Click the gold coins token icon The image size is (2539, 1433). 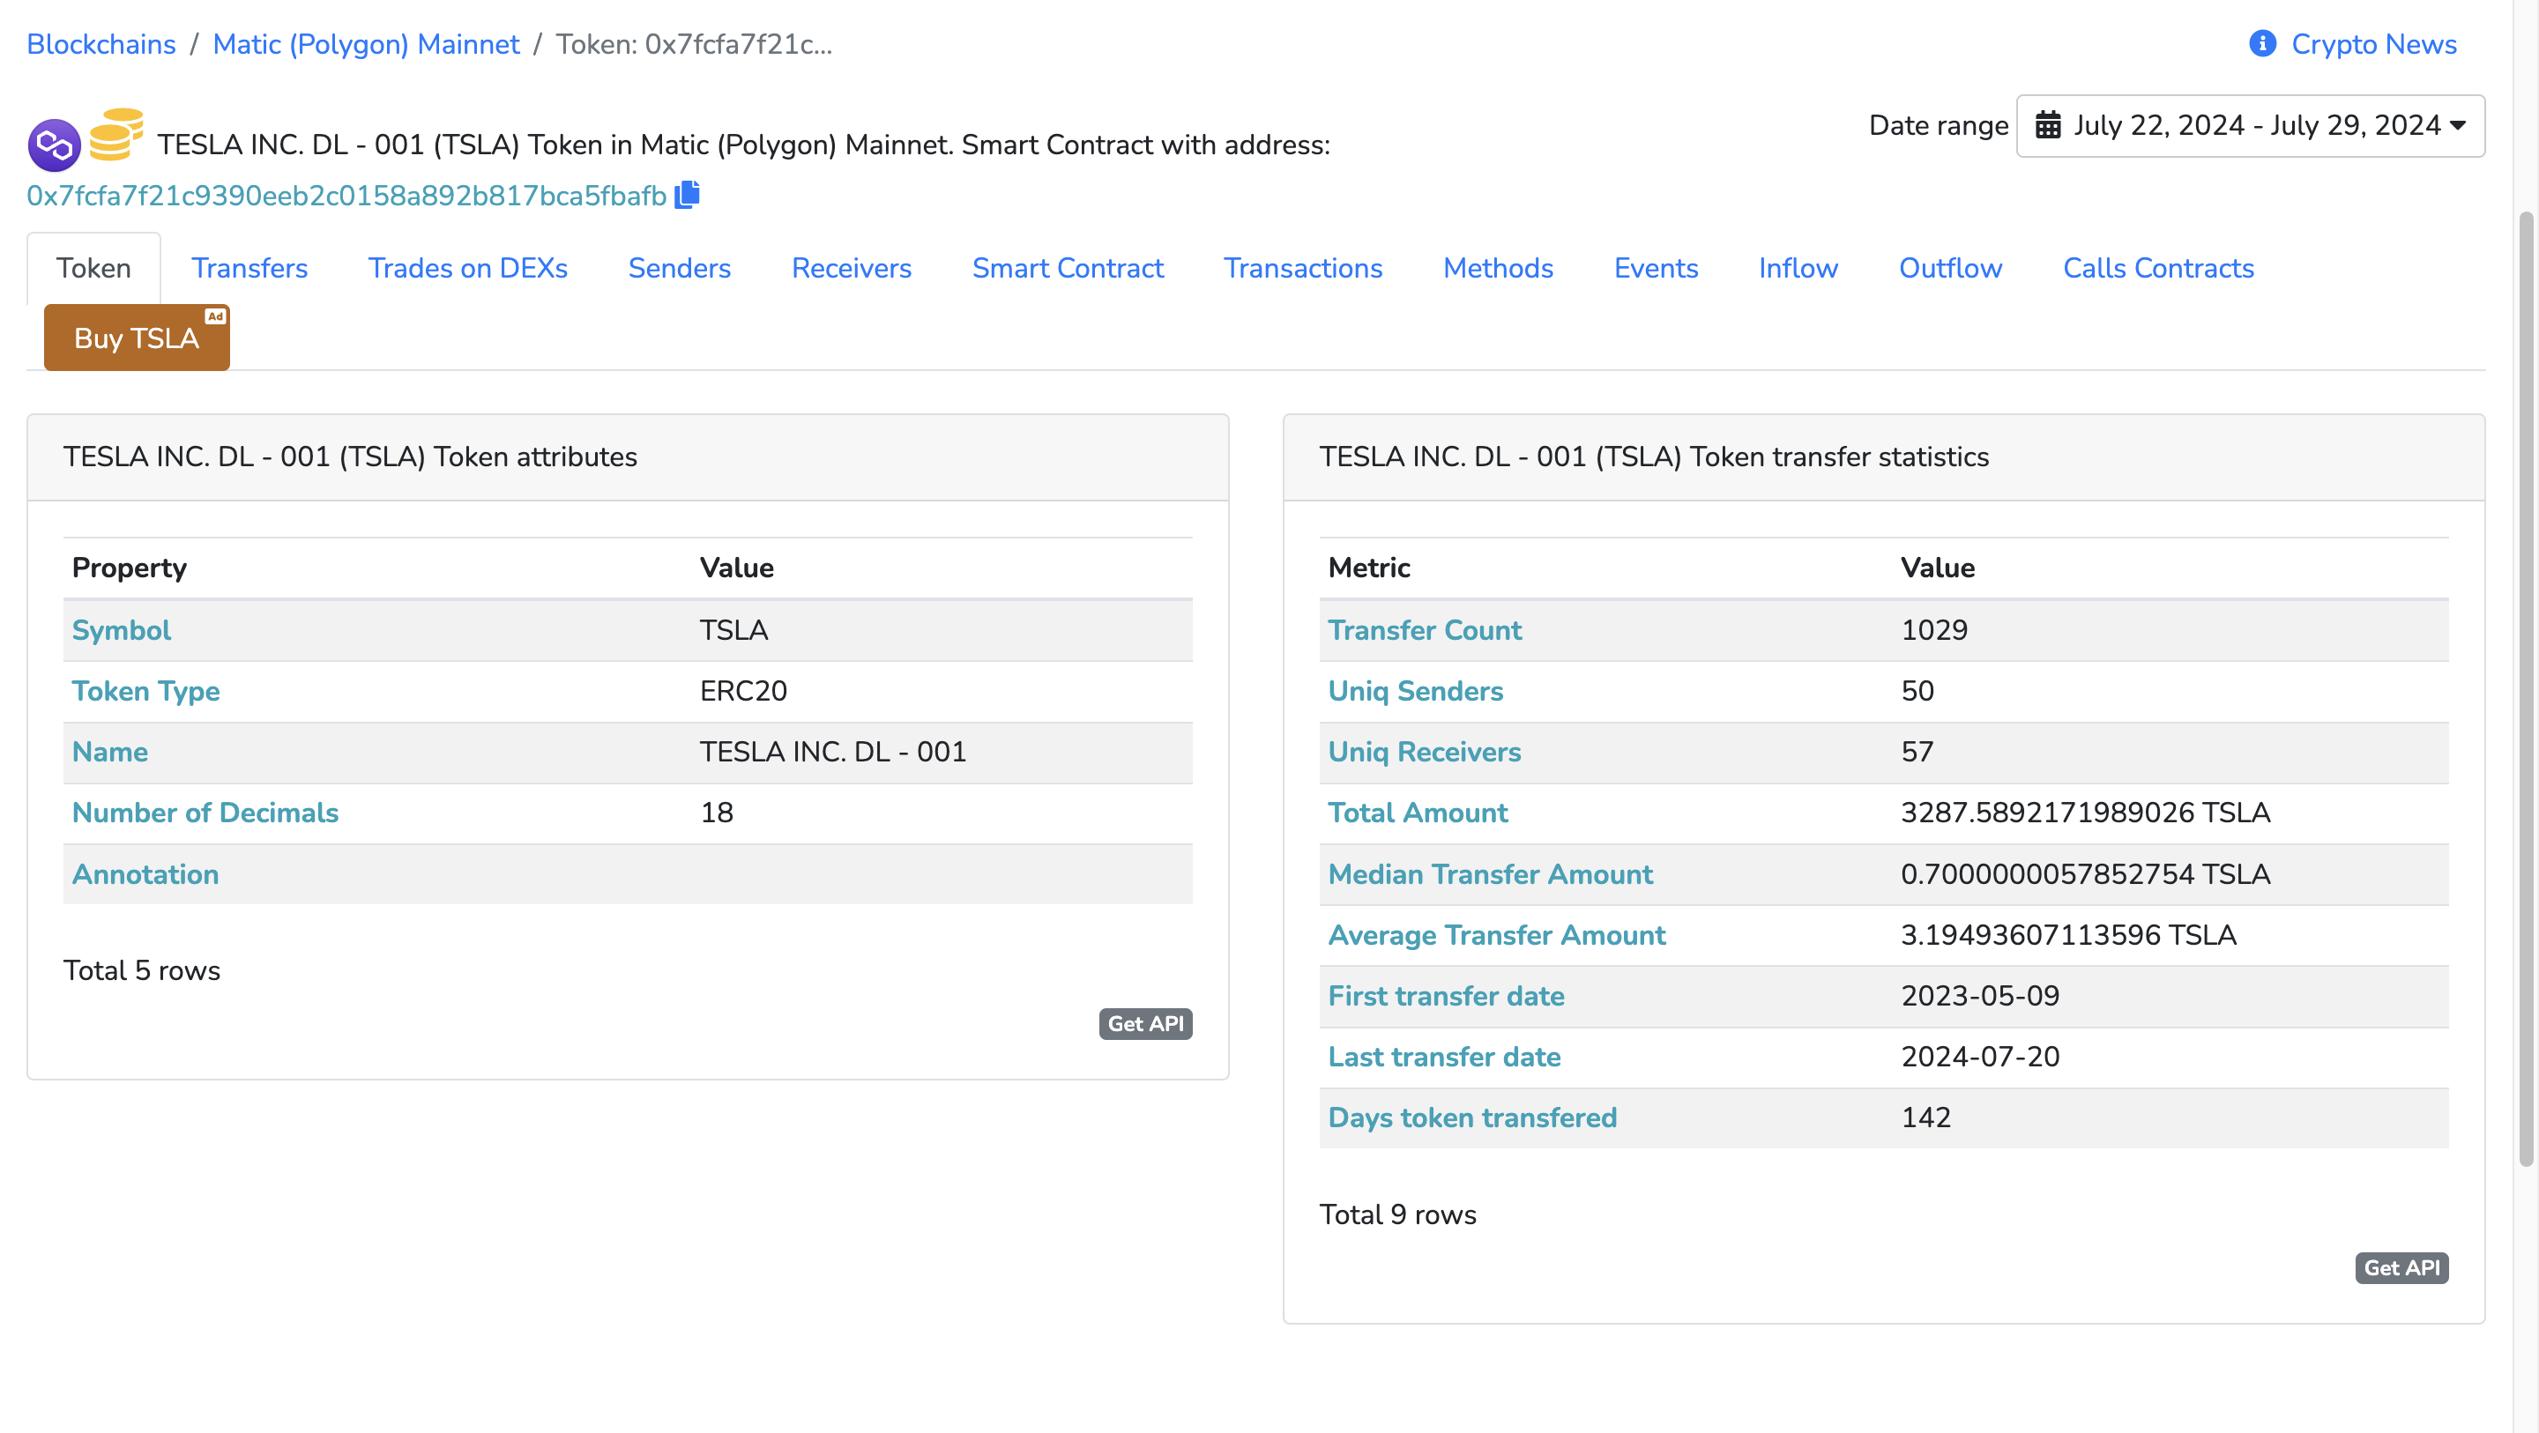click(116, 134)
